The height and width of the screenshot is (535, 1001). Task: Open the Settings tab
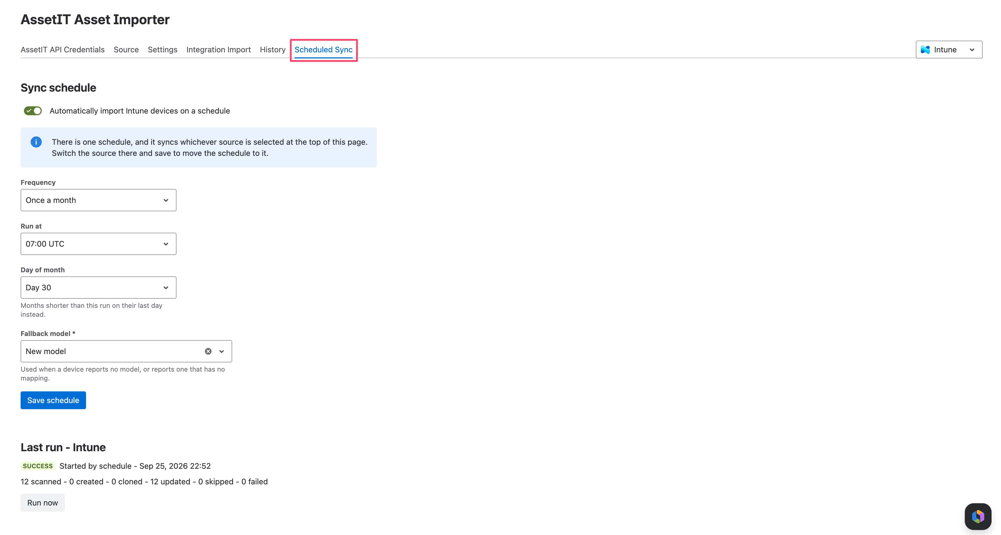(163, 50)
